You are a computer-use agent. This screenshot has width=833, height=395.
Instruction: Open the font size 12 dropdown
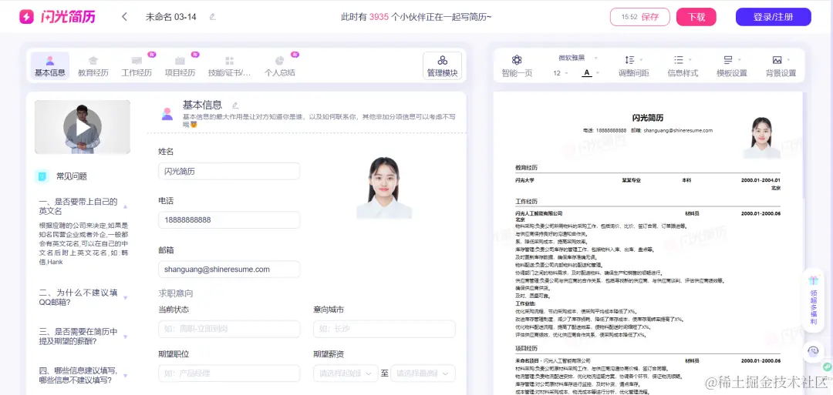pos(561,73)
